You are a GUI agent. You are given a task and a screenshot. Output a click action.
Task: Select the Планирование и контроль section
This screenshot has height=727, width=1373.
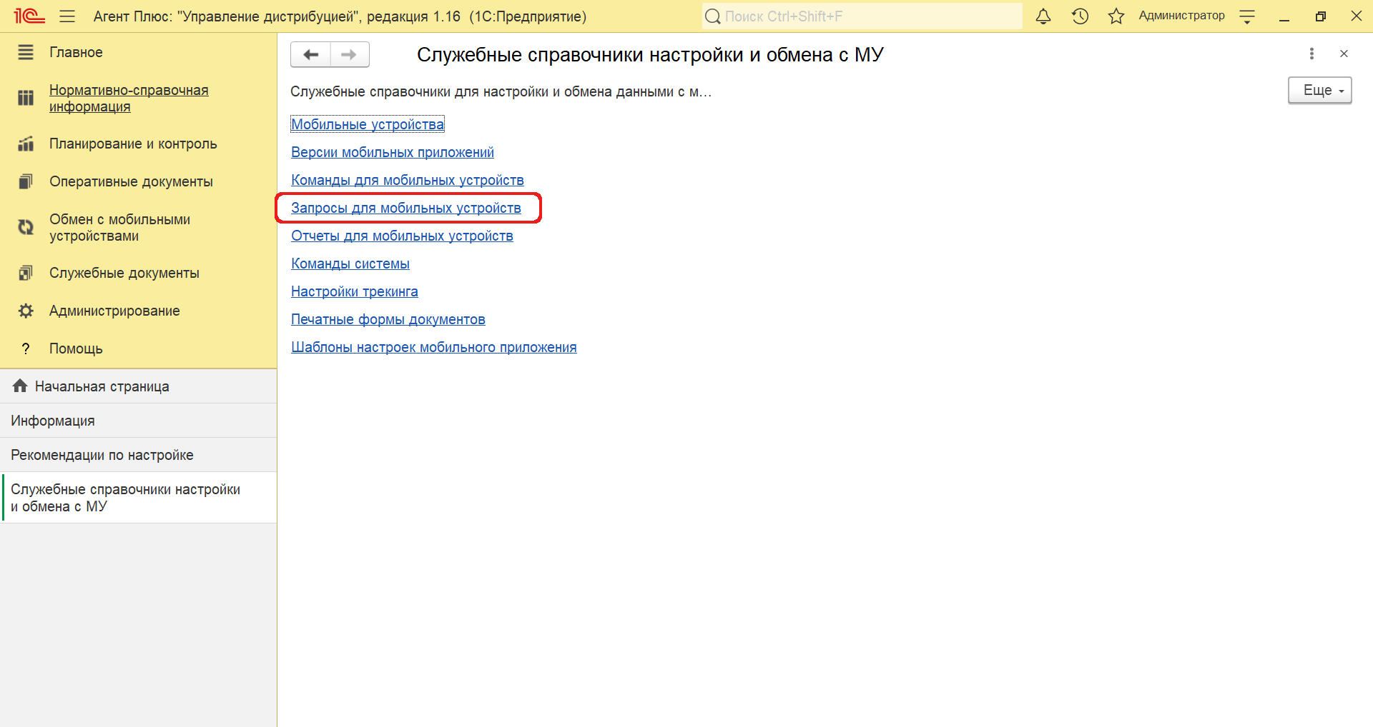[x=133, y=144]
